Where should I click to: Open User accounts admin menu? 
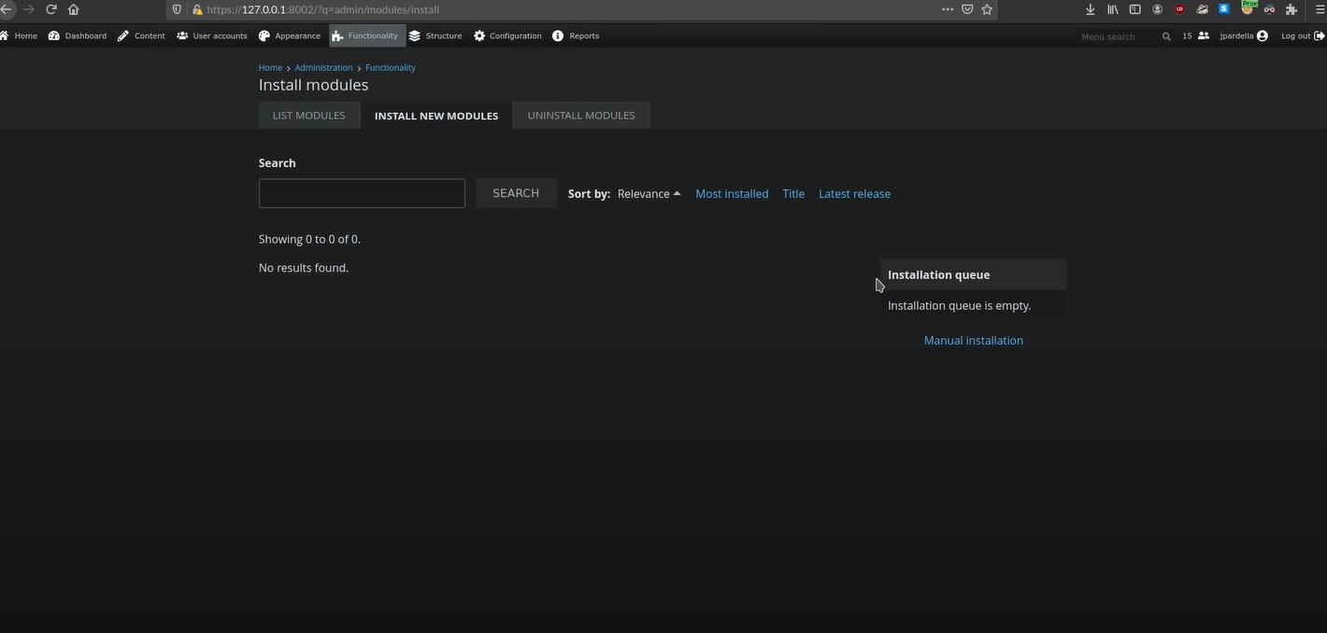click(x=212, y=35)
